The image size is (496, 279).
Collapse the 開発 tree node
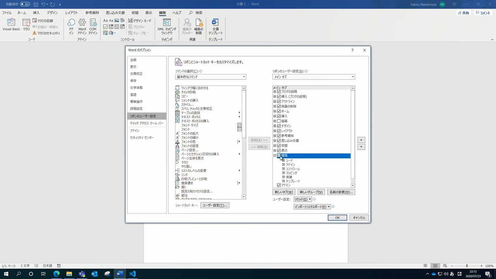click(x=274, y=156)
